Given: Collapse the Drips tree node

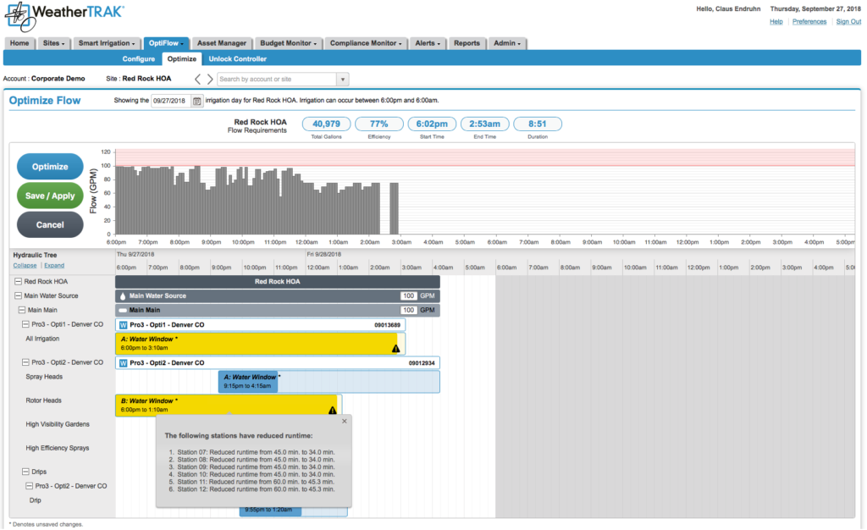Looking at the screenshot, I should click(x=25, y=472).
